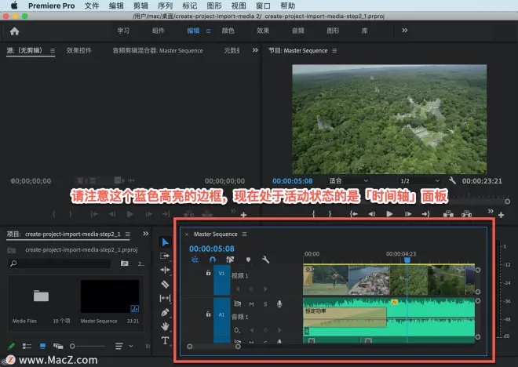The image size is (518, 367).
Task: Toggle Snap in timeline
Action: 213,260
